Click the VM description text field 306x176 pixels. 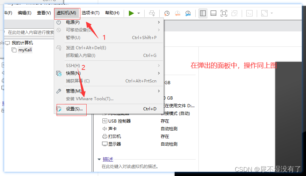pos(130,167)
